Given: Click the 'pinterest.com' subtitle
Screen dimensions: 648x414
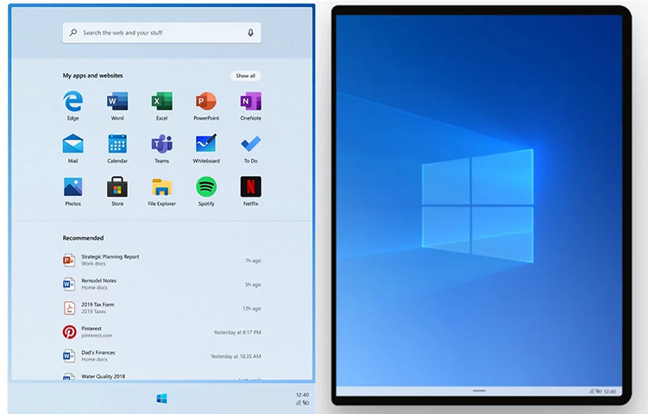Looking at the screenshot, I should coord(97,336).
